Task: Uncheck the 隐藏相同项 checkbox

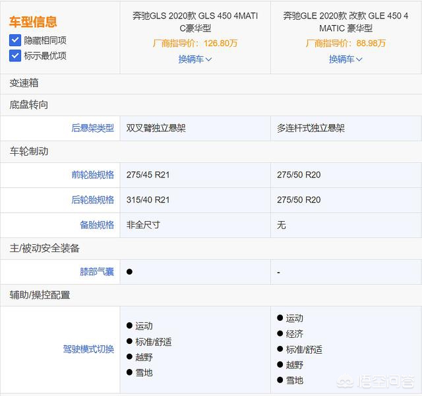Action: 15,40
